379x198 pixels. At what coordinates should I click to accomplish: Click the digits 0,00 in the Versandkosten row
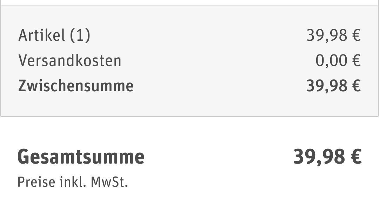(x=332, y=60)
